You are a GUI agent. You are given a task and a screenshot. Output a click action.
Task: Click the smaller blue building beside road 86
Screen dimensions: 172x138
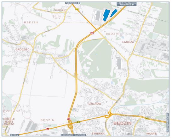tap(114, 13)
